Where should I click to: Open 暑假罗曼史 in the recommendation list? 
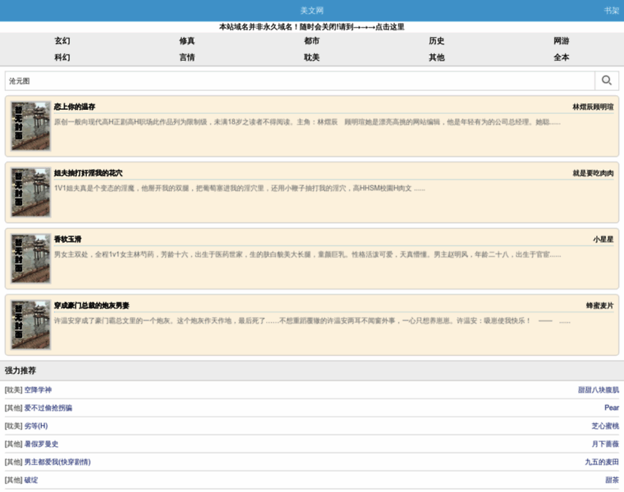pyautogui.click(x=41, y=444)
